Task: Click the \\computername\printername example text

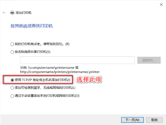Action: pyautogui.click(x=51, y=68)
